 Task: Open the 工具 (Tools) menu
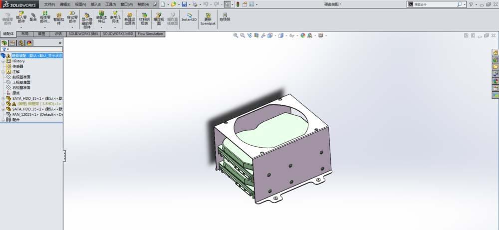(110, 4)
